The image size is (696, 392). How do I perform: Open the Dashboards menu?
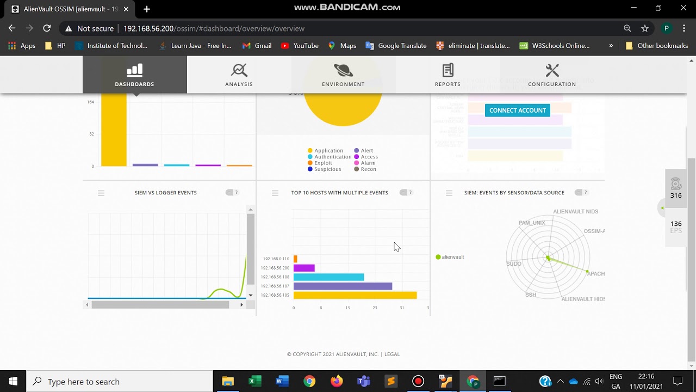134,75
